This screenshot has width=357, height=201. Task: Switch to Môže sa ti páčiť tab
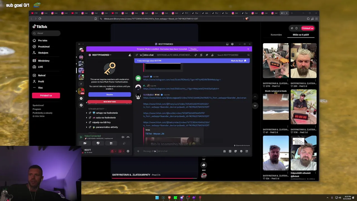click(301, 35)
